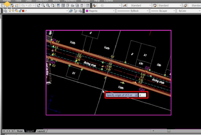Image resolution: width=201 pixels, height=135 pixels.
Task: Open Sheet Set Manager icon
Action: click(x=73, y=5)
